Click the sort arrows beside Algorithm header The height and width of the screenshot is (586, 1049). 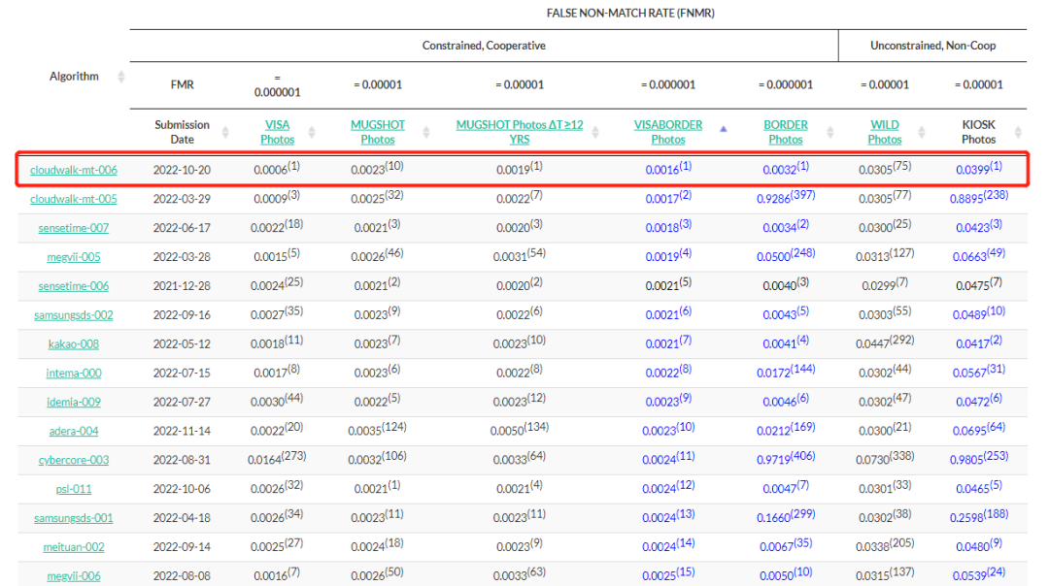(121, 77)
